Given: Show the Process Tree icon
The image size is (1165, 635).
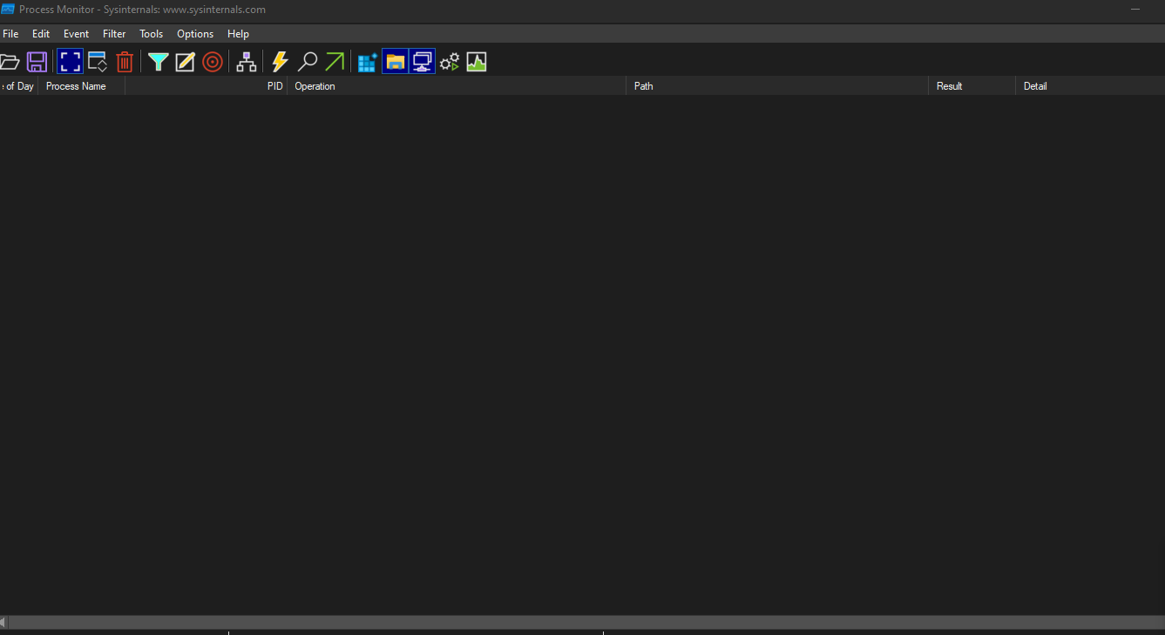Looking at the screenshot, I should [x=247, y=62].
